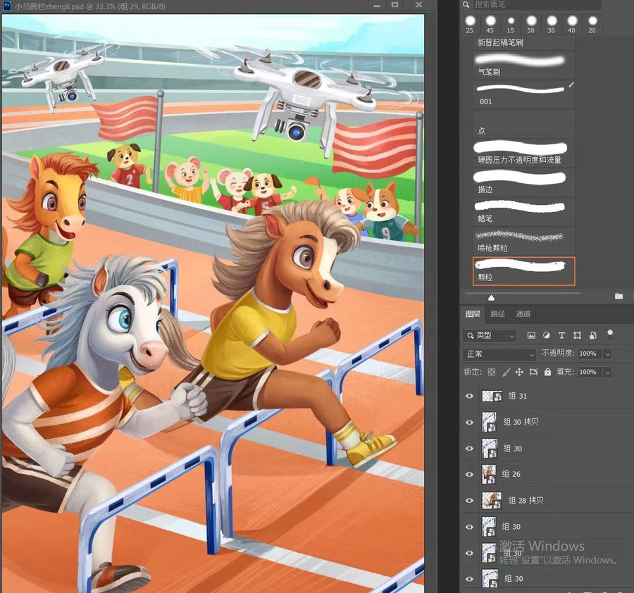Click the 搜索画笔 search field
This screenshot has height=593, width=634.
coord(537,4)
